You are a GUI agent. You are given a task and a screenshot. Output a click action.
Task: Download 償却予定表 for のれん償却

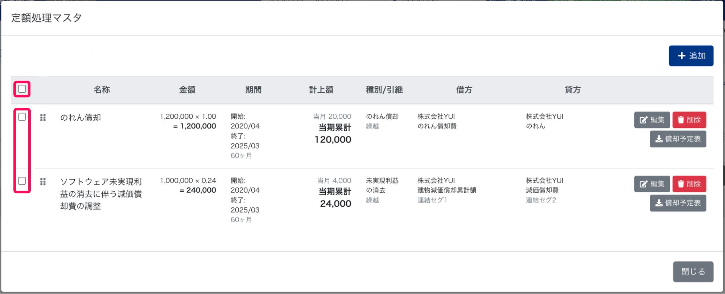coord(678,139)
